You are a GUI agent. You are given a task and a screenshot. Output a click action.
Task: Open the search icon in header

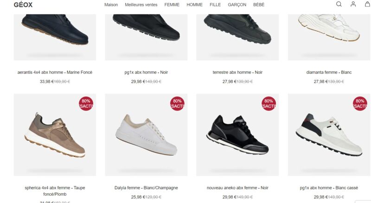click(339, 4)
